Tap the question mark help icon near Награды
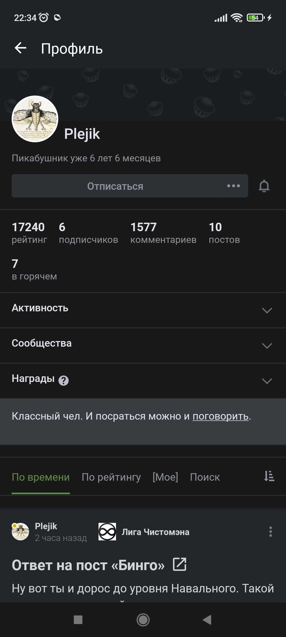Viewport: 286px width, 637px height. (x=64, y=381)
